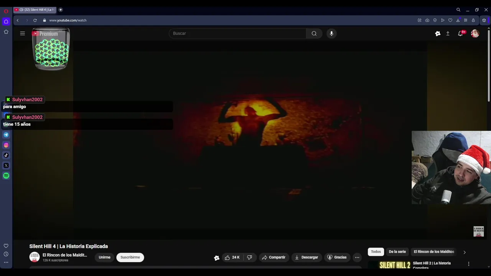Open the edit page toolbar icon
491x276 pixels.
[x=419, y=20]
